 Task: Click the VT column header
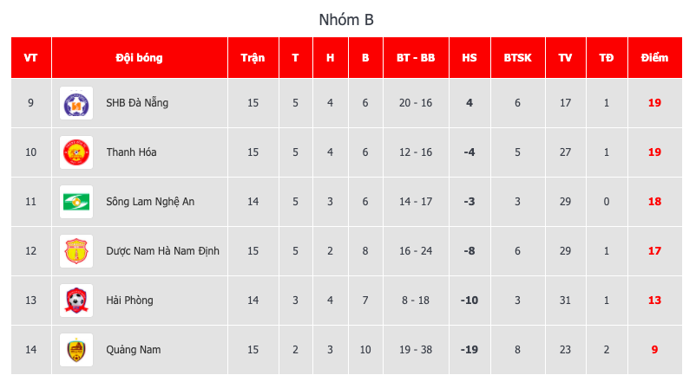31,58
